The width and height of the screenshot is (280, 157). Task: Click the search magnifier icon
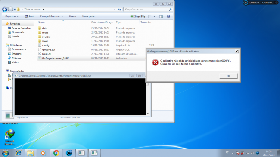point(170,9)
